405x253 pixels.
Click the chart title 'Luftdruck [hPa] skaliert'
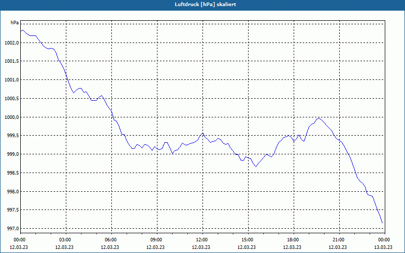click(x=206, y=5)
